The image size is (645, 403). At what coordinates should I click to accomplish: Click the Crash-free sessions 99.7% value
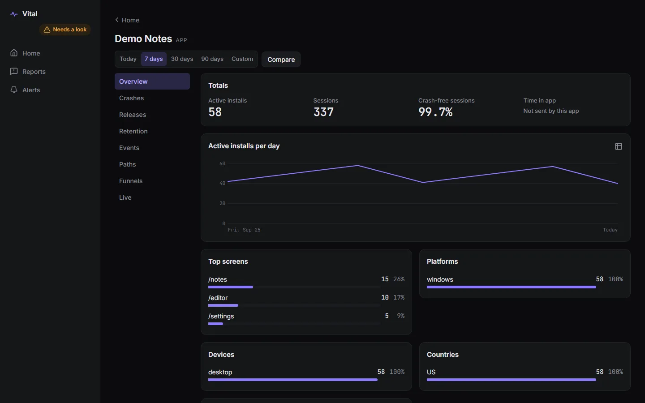click(435, 112)
